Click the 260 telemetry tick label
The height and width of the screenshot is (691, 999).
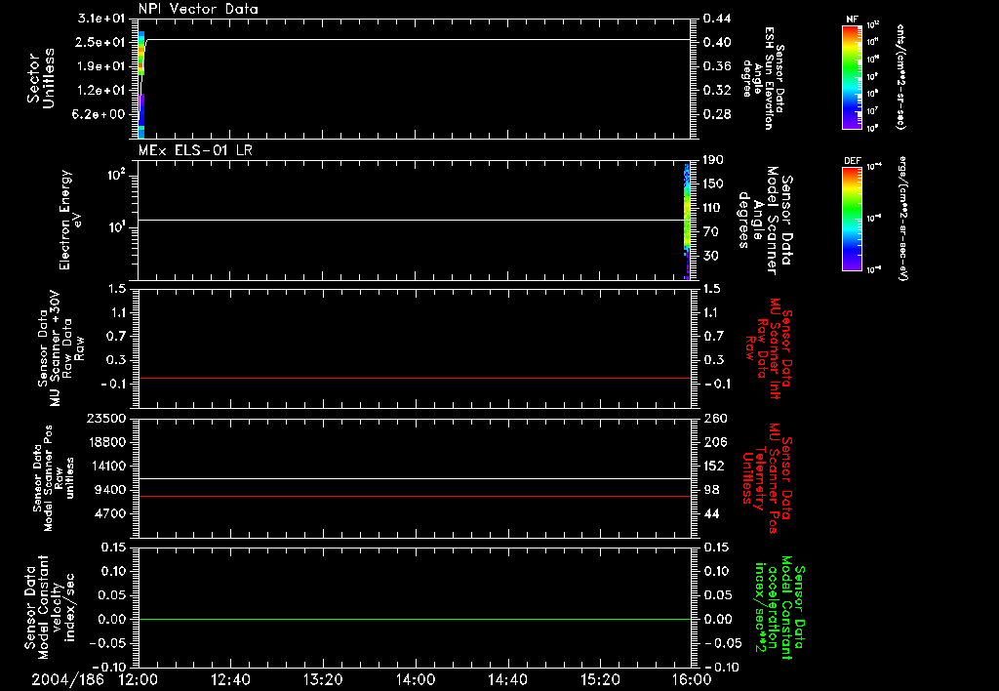(x=716, y=418)
